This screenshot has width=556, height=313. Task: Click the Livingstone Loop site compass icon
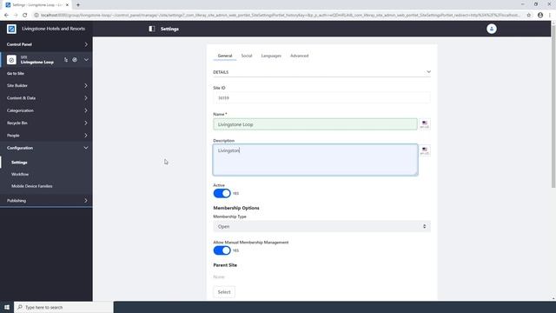point(11,60)
